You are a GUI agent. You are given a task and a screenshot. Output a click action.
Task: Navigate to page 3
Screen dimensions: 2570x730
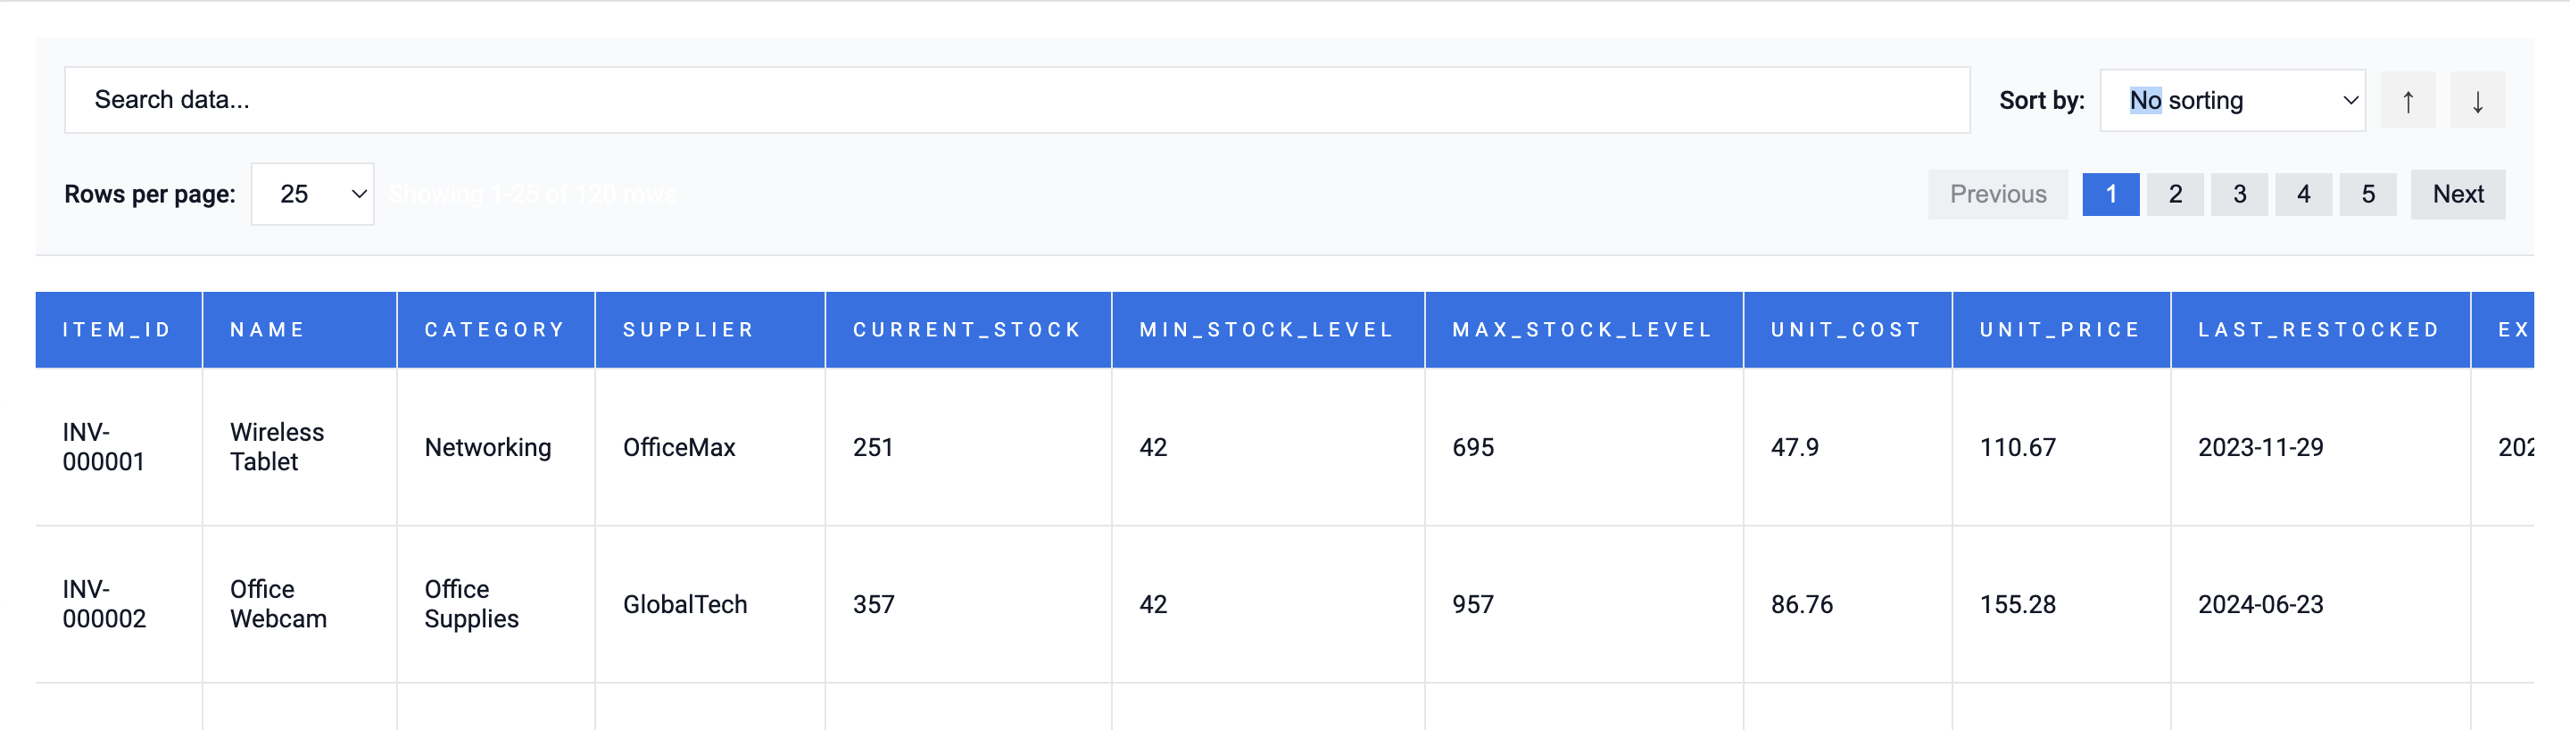coord(2239,195)
